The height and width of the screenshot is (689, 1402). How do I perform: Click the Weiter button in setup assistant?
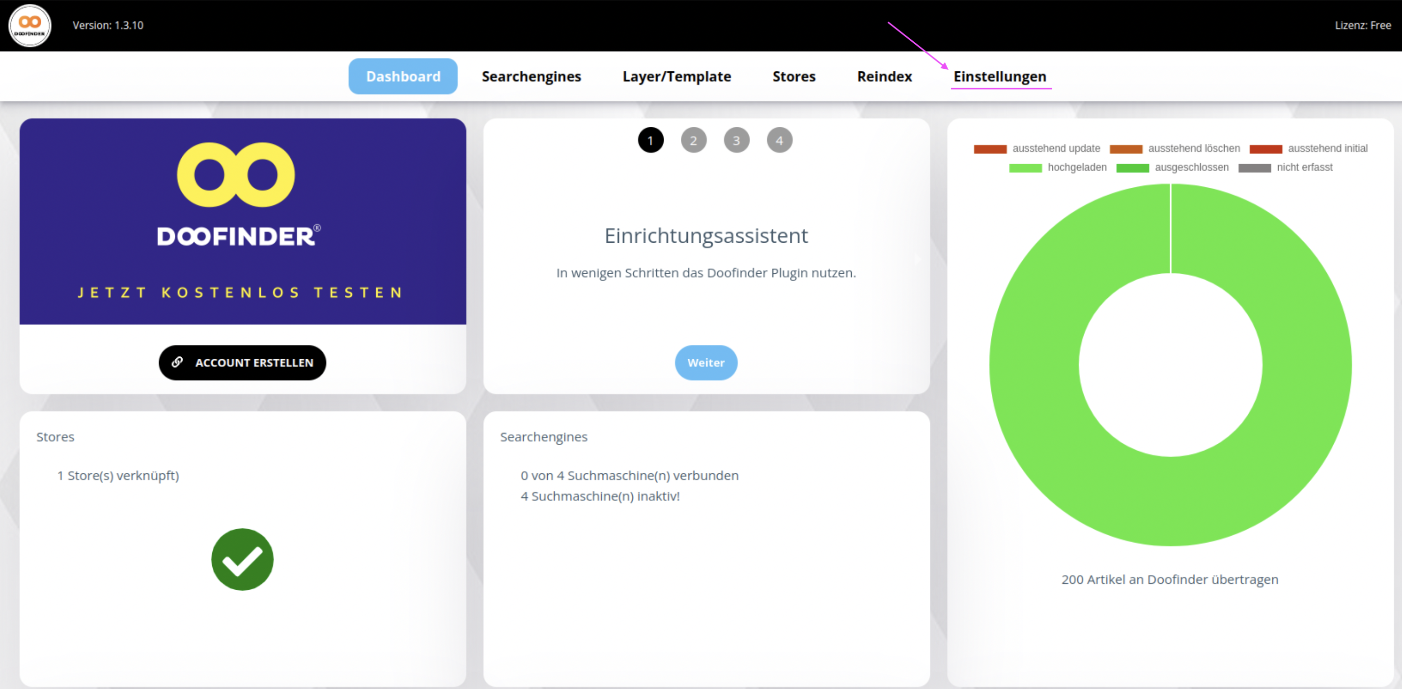pos(706,363)
